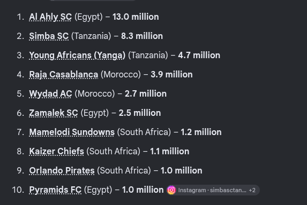Screen dimensions: 307x205
Task: Click the 3.9 million figure for Raja
Action: point(171,75)
